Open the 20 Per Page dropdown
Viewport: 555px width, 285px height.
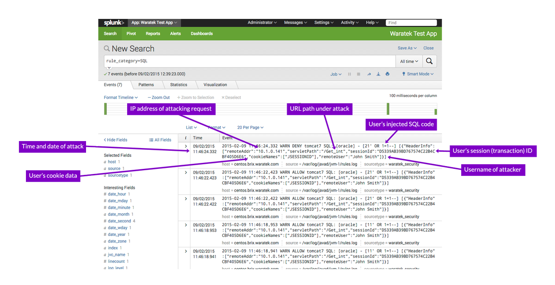[250, 127]
